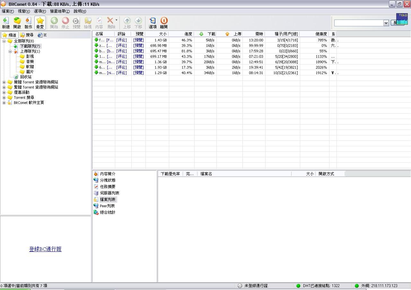Viewport: 411px width, 290px height.
Task: Open the 分塊狀態 piece status view
Action: pyautogui.click(x=107, y=180)
